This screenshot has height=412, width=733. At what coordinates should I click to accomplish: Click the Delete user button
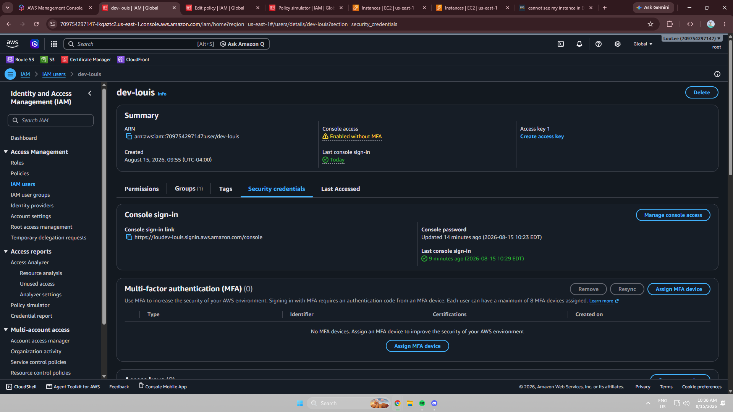point(702,92)
